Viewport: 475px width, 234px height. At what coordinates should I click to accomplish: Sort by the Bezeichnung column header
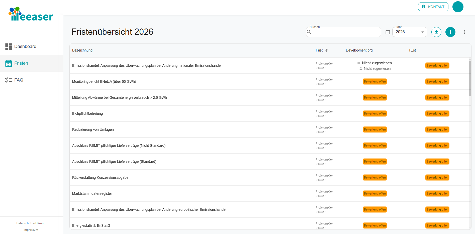tap(82, 50)
